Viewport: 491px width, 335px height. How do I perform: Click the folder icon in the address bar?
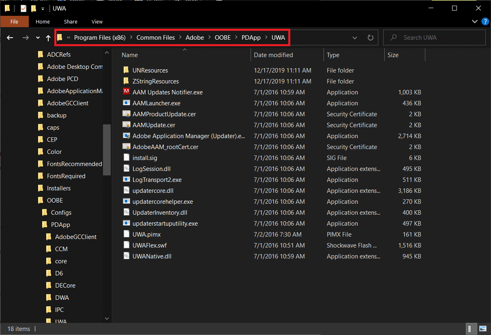click(60, 37)
